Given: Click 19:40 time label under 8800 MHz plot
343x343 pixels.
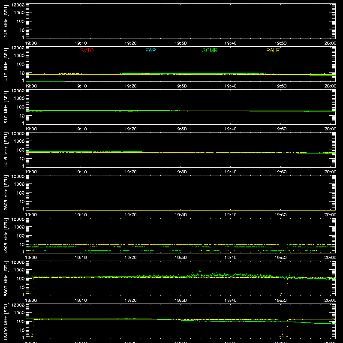Looking at the screenshot, I should pos(231,301).
